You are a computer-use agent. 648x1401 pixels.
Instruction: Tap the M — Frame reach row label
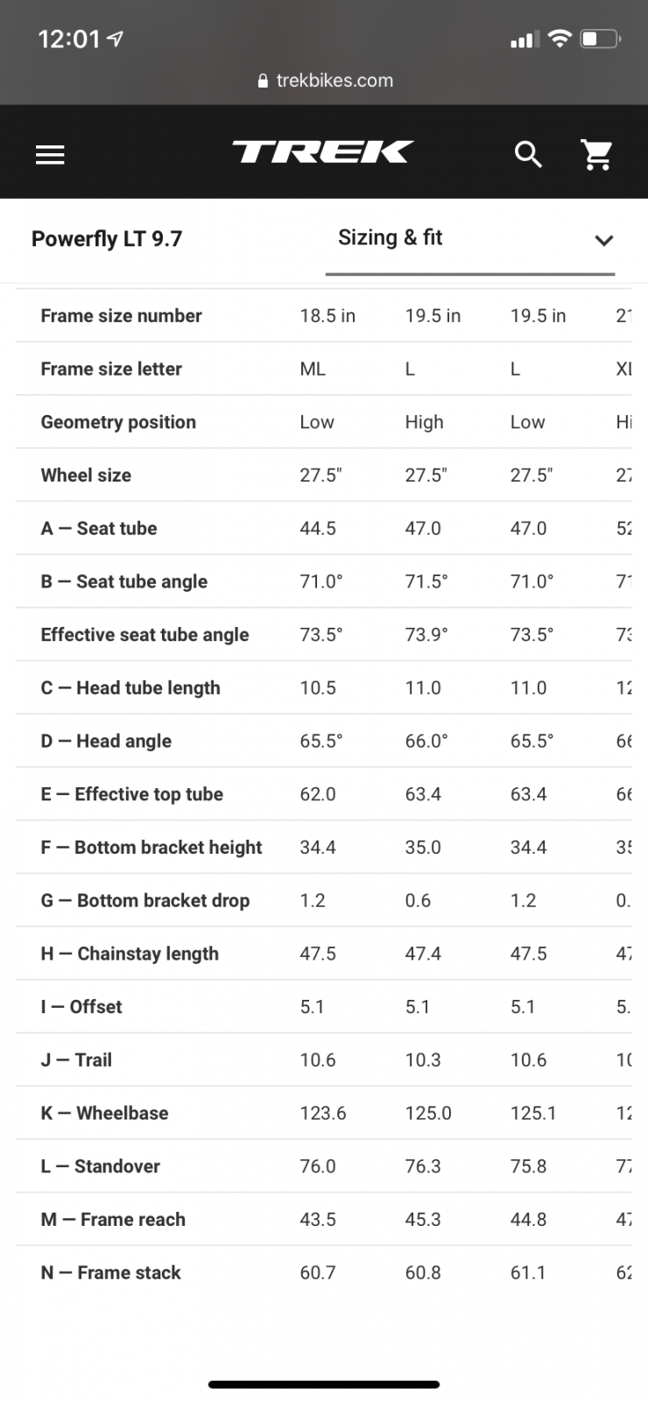[x=113, y=1220]
